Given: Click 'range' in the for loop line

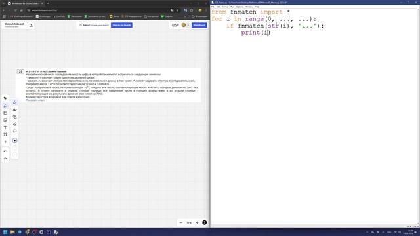Looking at the screenshot, I should tap(255, 19).
